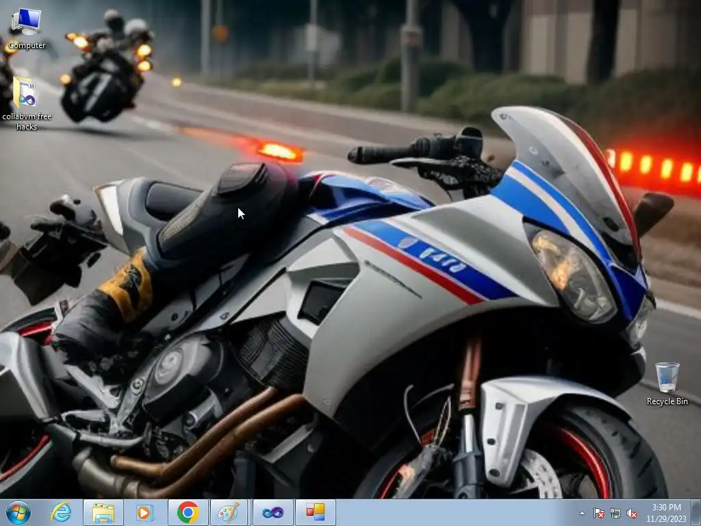701x526 pixels.
Task: Open the Recycle Bin icon
Action: (667, 384)
